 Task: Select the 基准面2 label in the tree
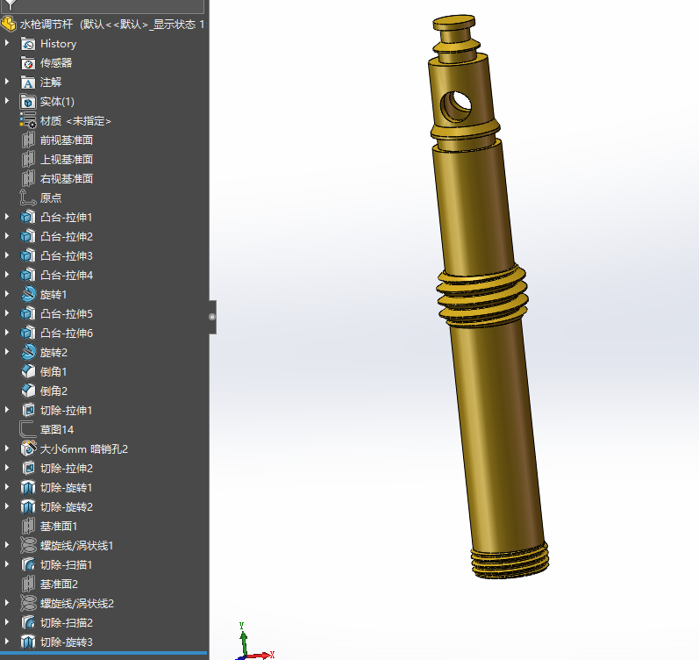tap(59, 585)
